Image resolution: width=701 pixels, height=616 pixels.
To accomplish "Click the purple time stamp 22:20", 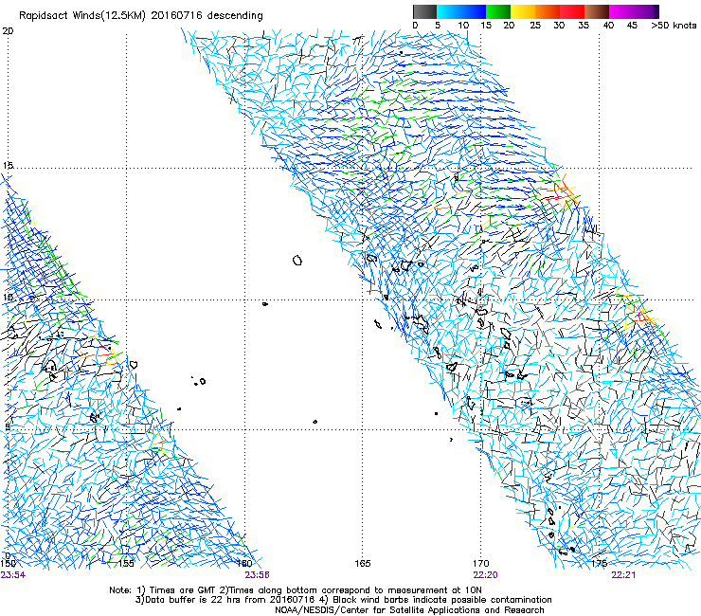I will pyautogui.click(x=486, y=575).
